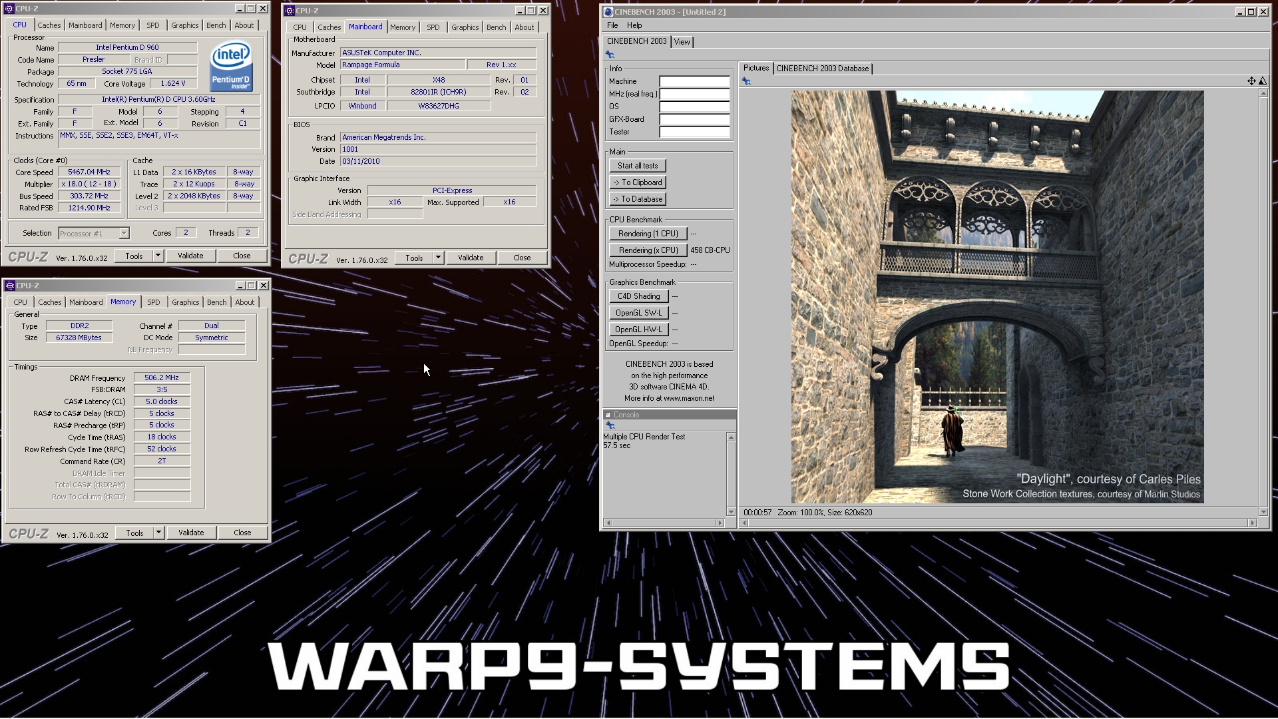1278x719 pixels.
Task: Click Validate in CPU-Z CPU window
Action: point(190,256)
